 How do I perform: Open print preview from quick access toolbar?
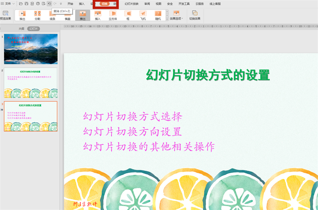pyautogui.click(x=44, y=3)
